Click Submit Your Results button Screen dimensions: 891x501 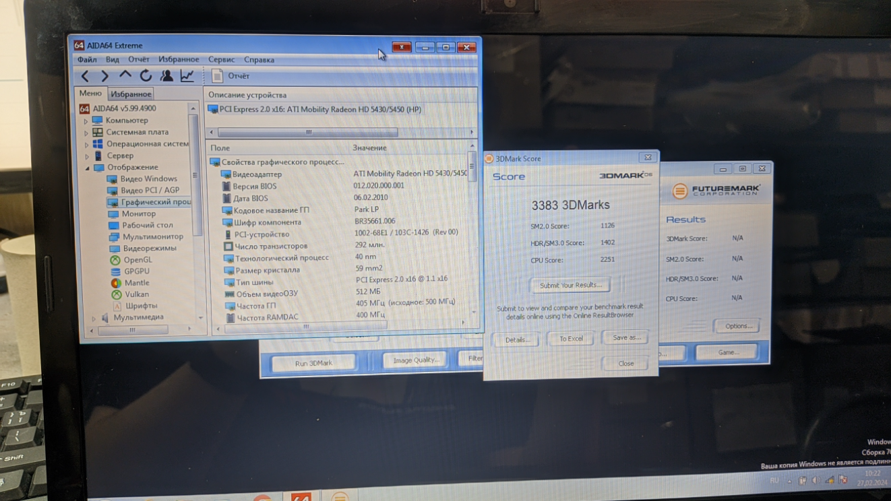(570, 285)
